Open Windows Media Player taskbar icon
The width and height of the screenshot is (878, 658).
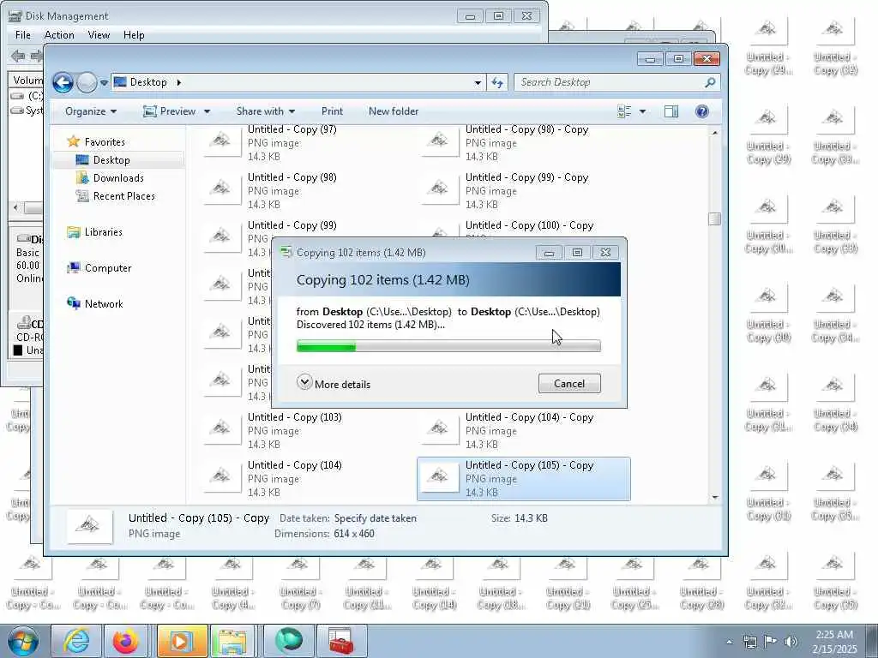182,641
